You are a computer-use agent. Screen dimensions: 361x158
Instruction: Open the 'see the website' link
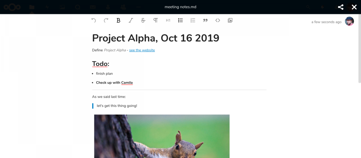pyautogui.click(x=142, y=50)
